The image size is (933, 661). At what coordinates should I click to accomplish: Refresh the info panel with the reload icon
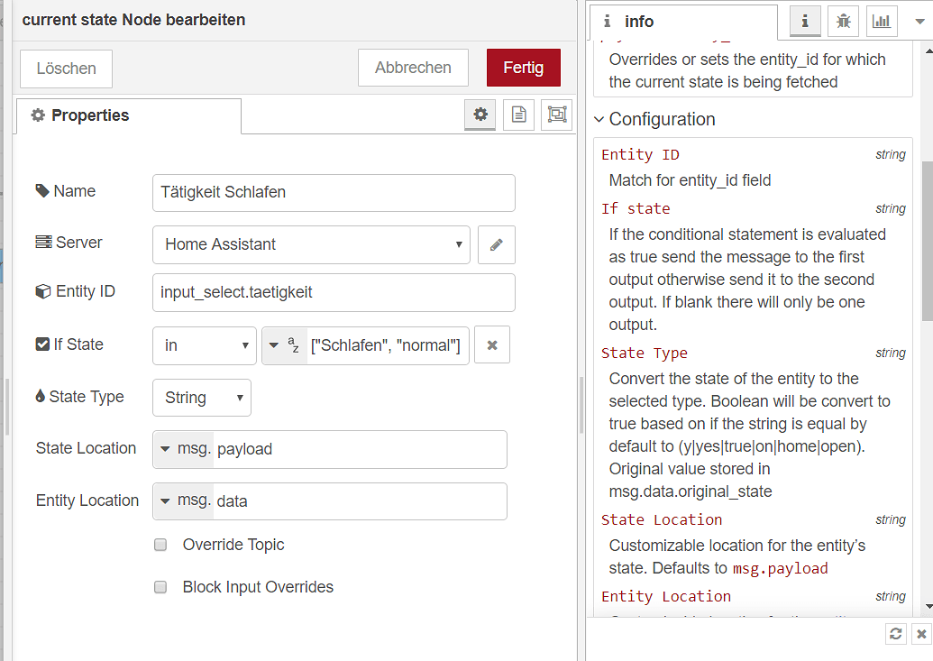point(895,633)
